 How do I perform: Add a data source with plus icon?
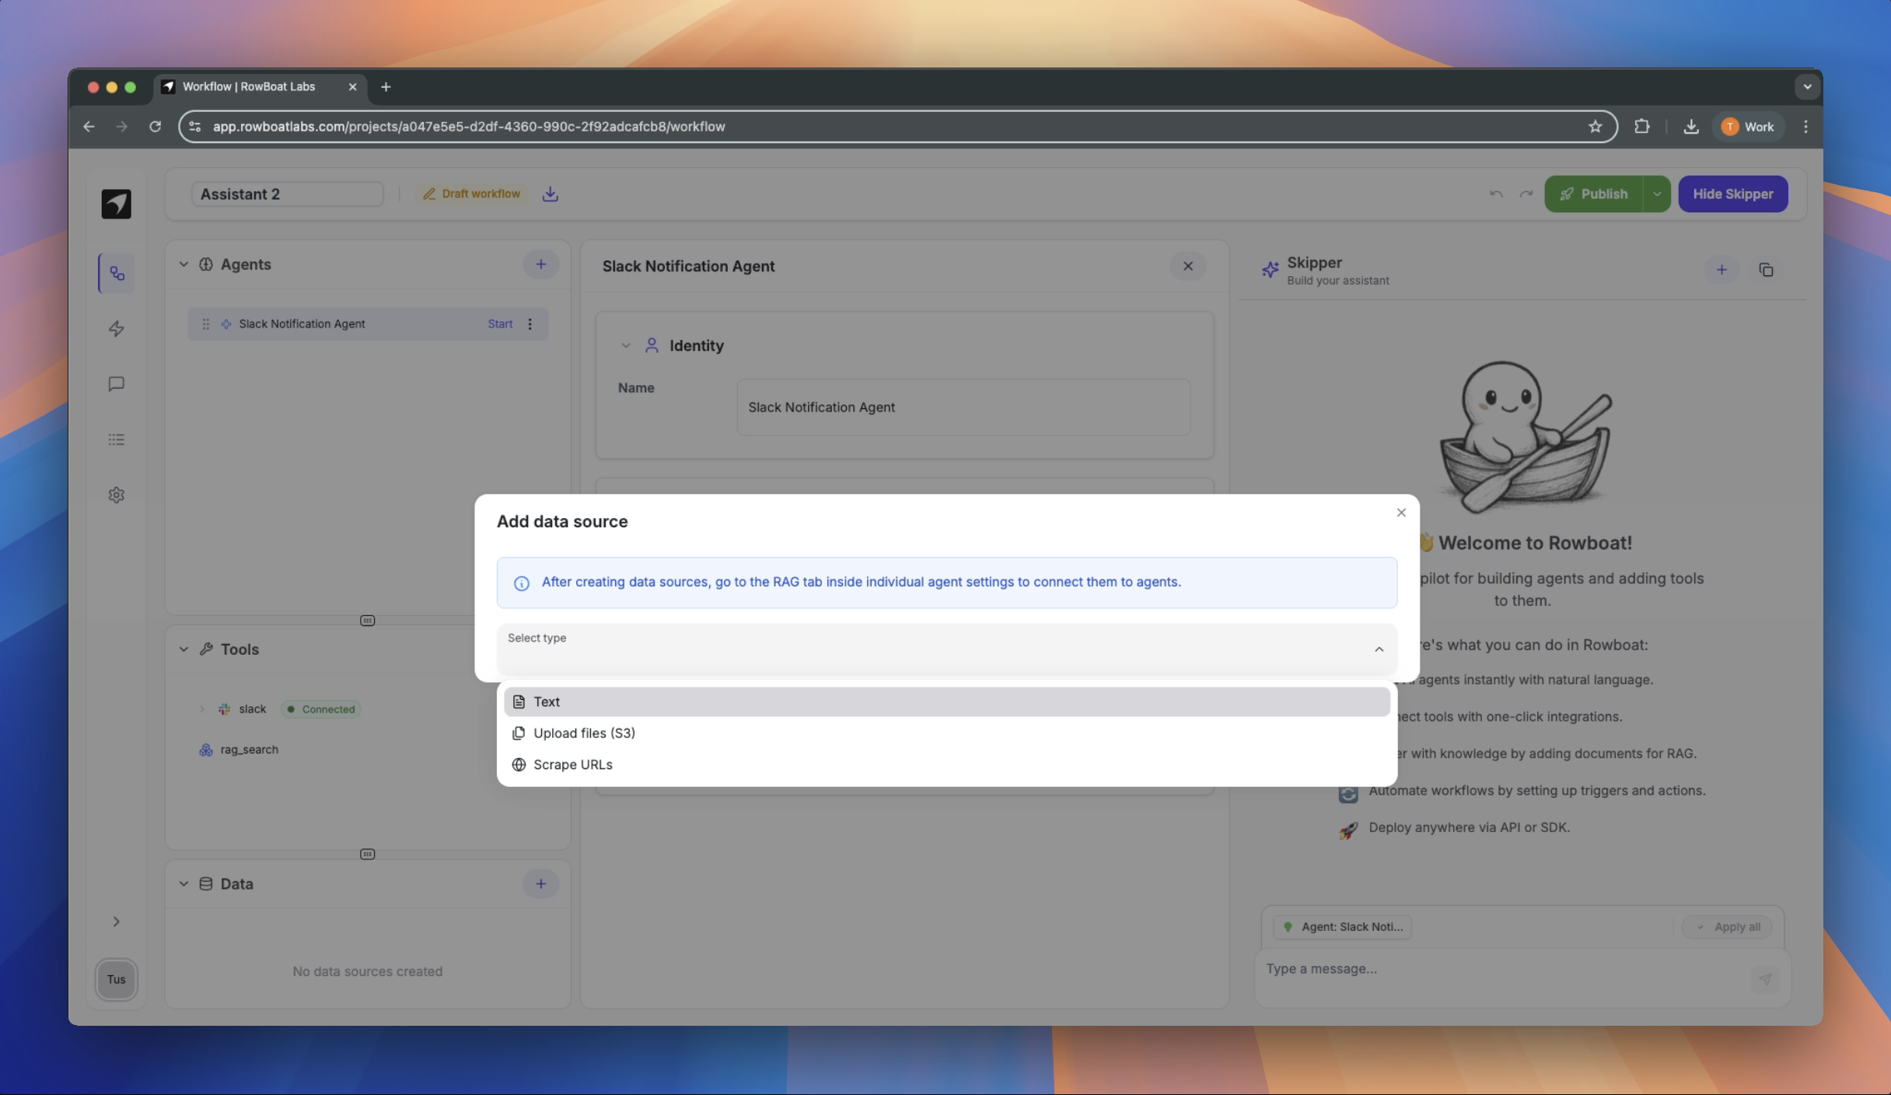pos(540,884)
